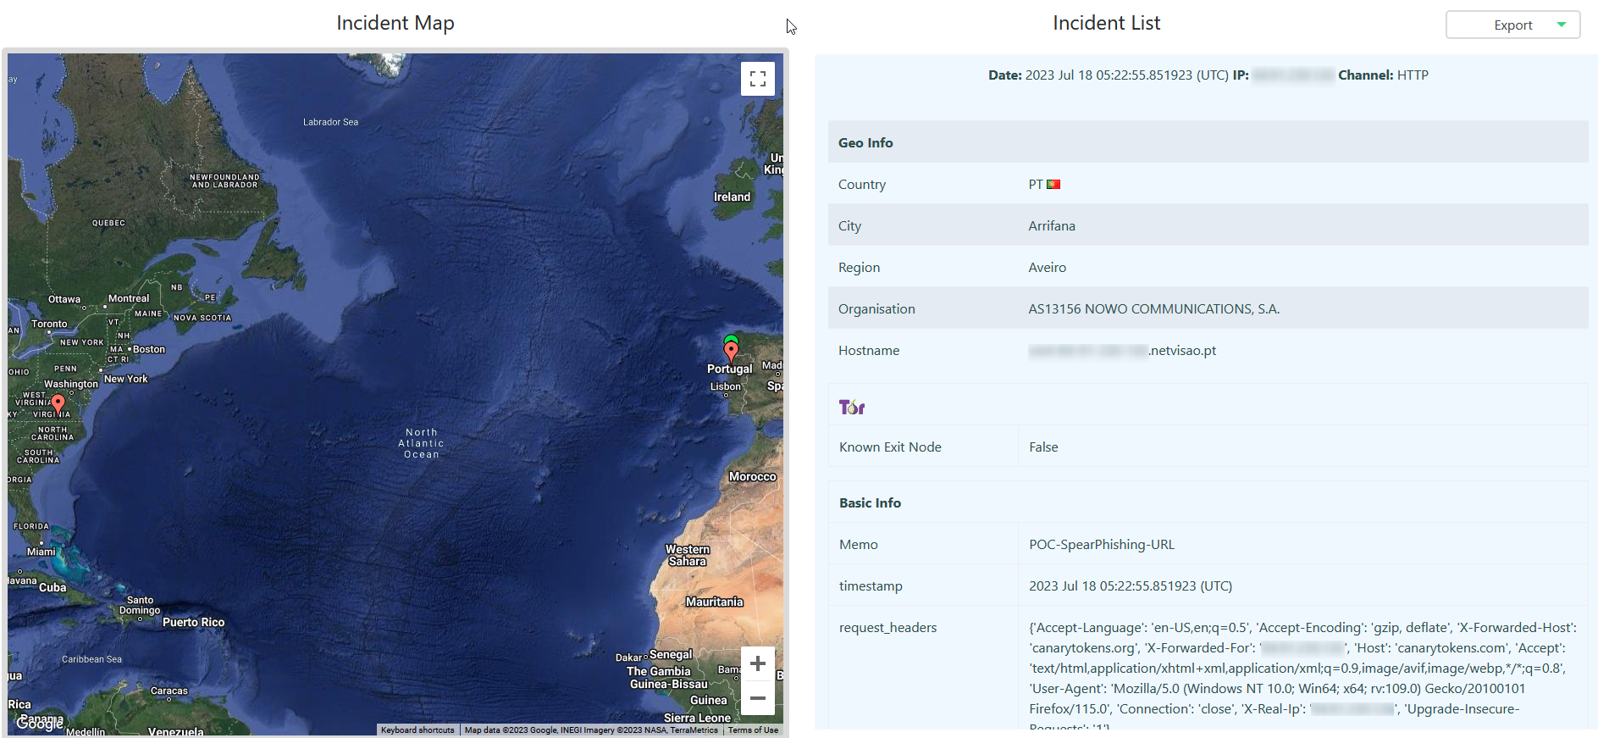
Task: Toggle fullscreen map view
Action: click(758, 79)
